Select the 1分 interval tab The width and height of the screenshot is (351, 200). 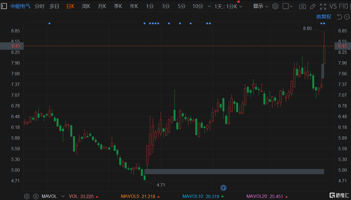tap(150, 6)
